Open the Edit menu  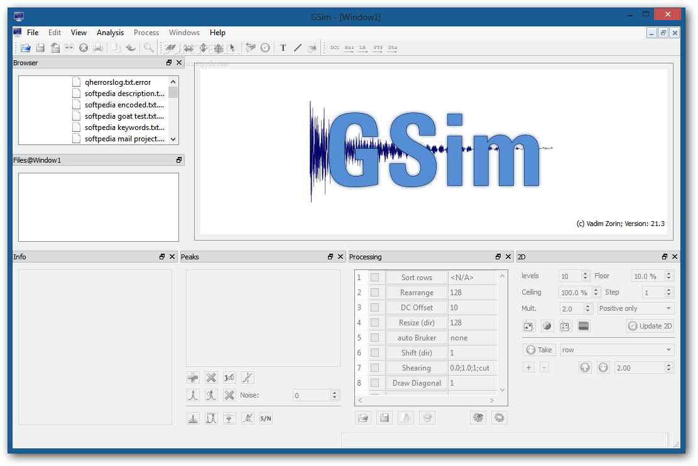tap(54, 33)
